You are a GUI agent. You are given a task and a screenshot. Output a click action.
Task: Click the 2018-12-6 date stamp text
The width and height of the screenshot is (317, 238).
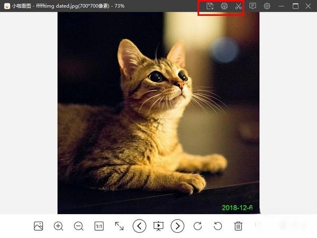pos(237,208)
